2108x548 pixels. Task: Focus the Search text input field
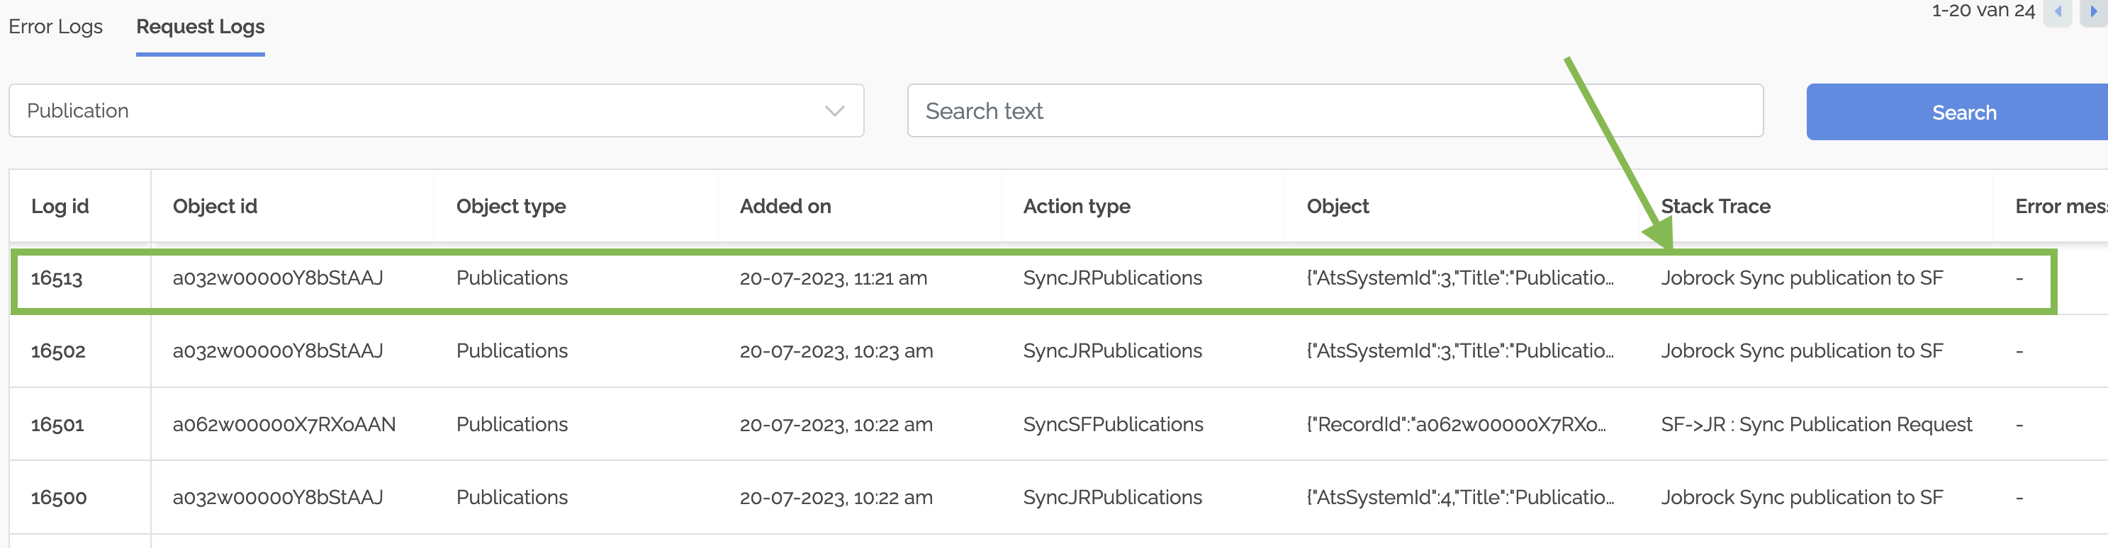point(1334,111)
